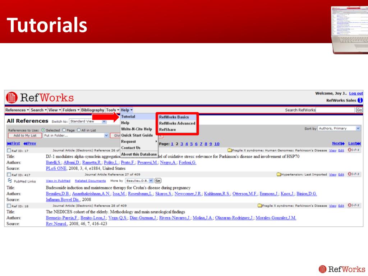
Task: Choose RefShare tutorial
Action: coord(177,129)
